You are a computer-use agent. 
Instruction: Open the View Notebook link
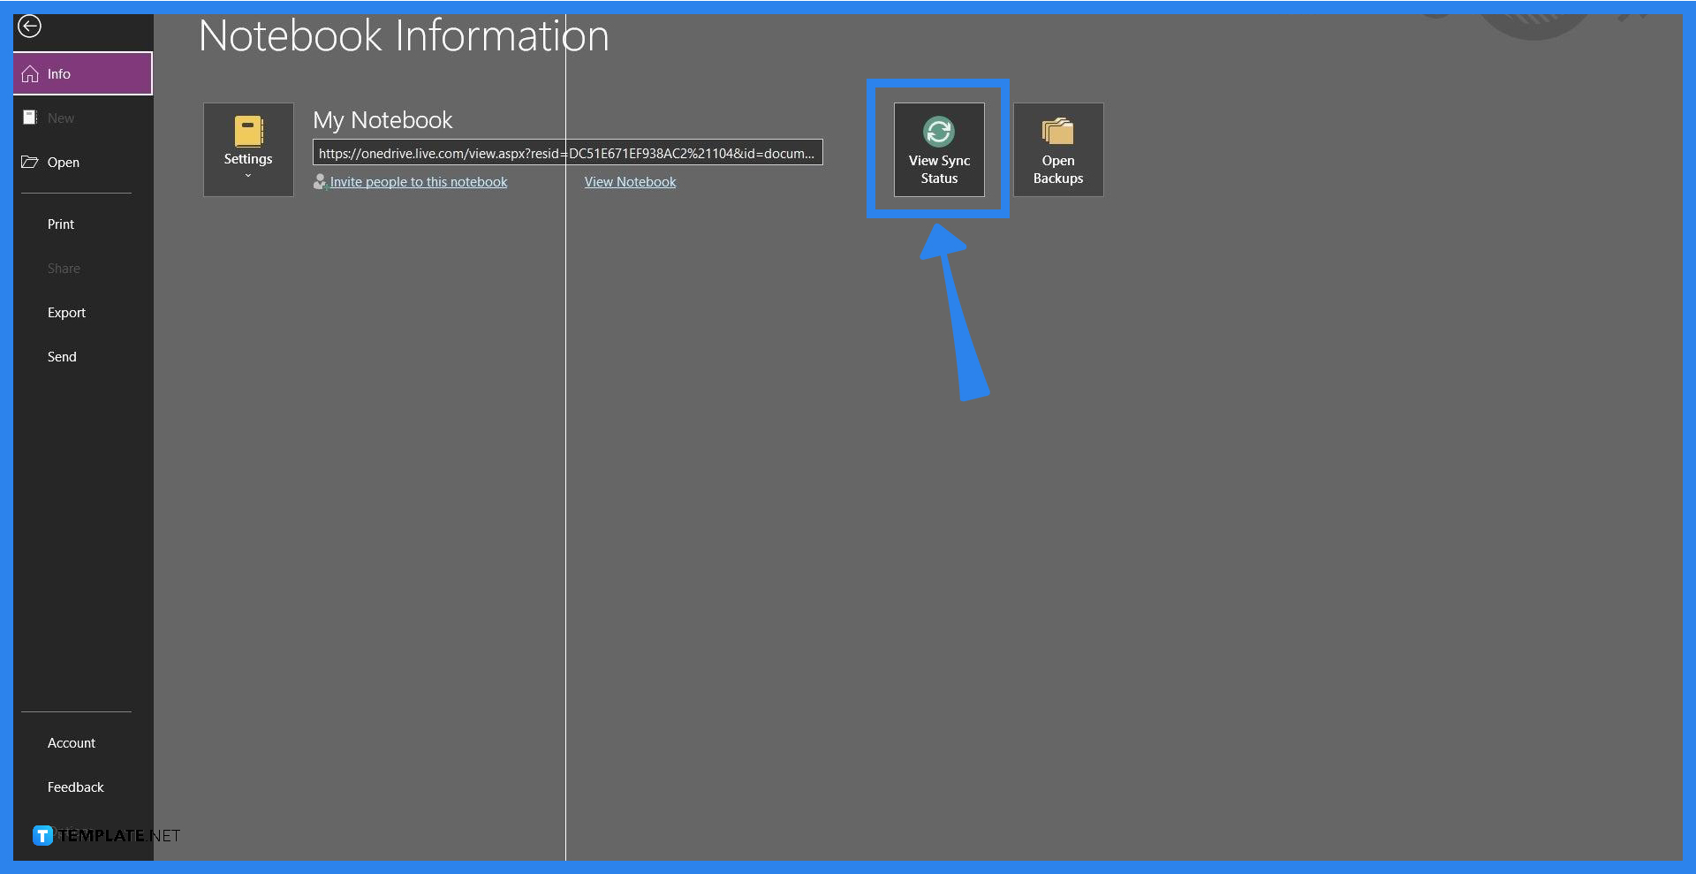tap(630, 181)
